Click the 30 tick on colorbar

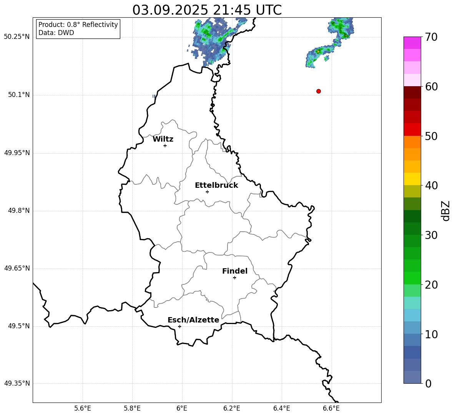431,235
